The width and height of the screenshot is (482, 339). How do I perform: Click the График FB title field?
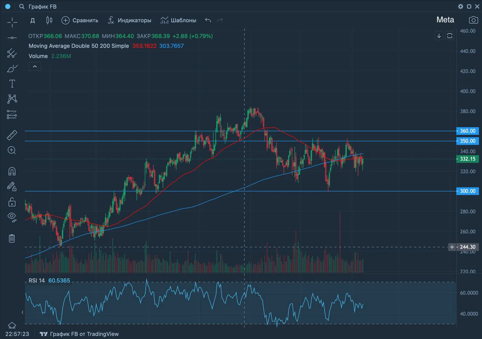43,6
